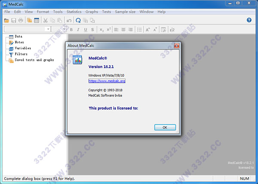Click the Open file folder icon
The width and height of the screenshot is (258, 184).
pos(6,20)
